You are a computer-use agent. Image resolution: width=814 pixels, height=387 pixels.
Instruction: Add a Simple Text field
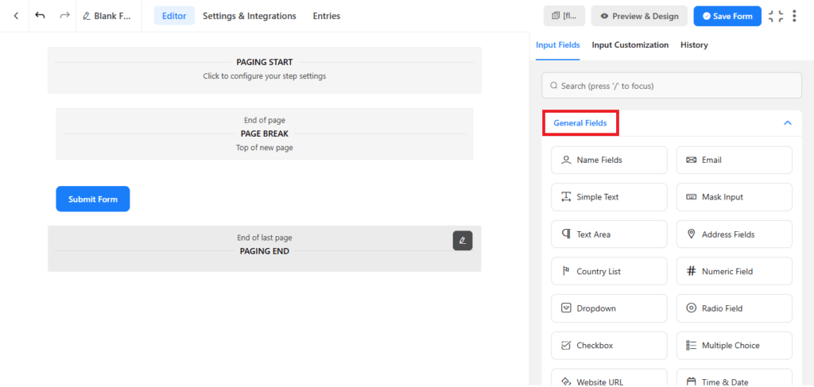coord(609,197)
